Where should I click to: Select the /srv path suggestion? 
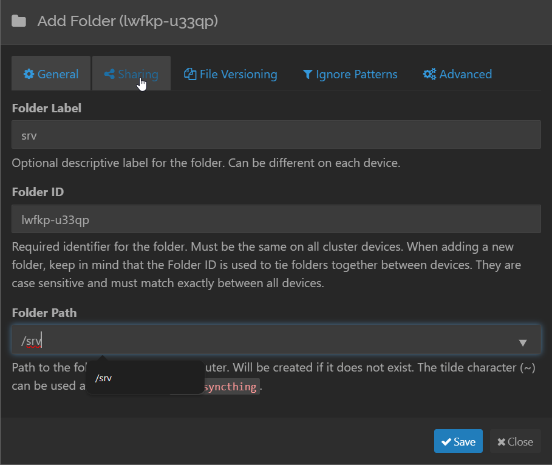pyautogui.click(x=104, y=378)
